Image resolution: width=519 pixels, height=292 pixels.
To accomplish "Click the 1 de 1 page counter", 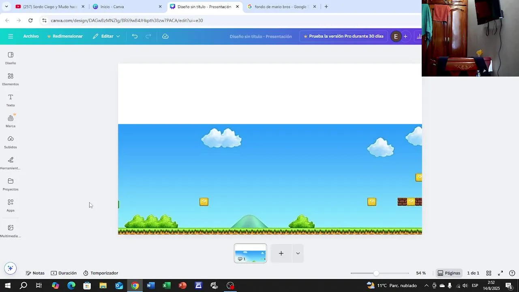I will tap(473, 273).
